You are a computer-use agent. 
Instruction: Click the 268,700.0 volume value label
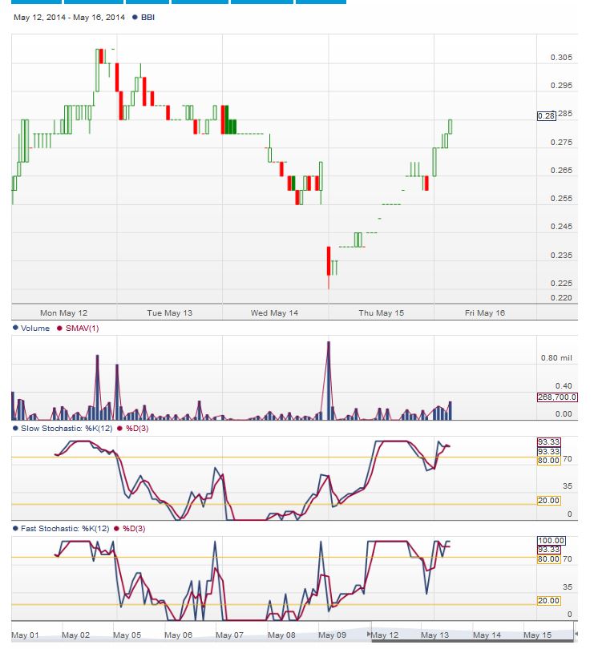point(555,397)
